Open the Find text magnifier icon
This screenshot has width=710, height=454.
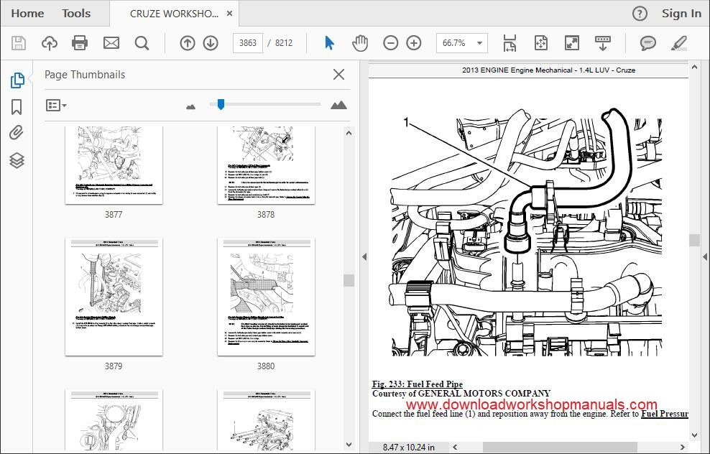(x=142, y=43)
